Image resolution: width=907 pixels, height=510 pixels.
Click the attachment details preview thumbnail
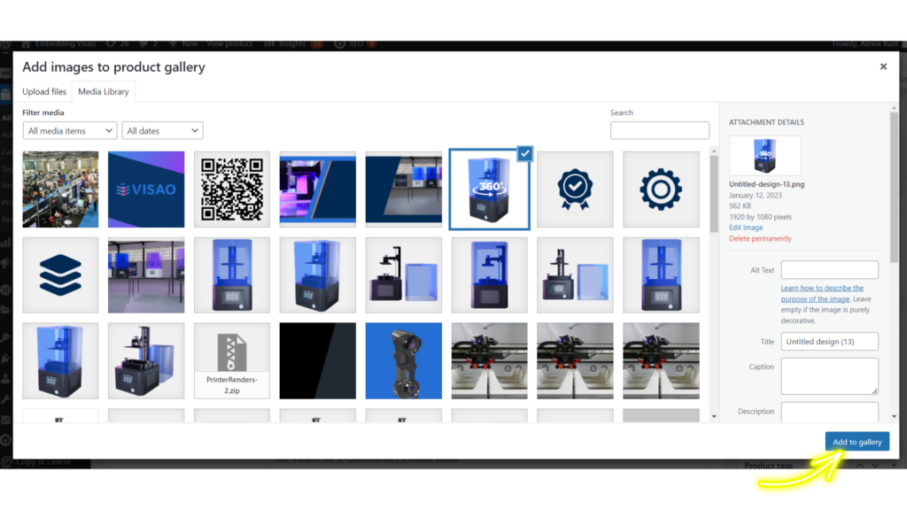[x=764, y=156]
